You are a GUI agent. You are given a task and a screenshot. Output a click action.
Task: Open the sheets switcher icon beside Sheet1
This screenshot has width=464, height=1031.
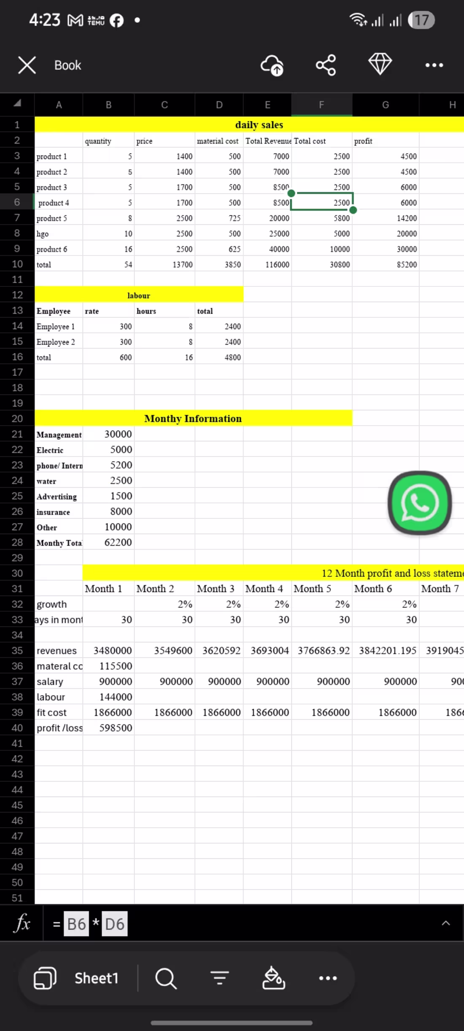[x=45, y=978]
